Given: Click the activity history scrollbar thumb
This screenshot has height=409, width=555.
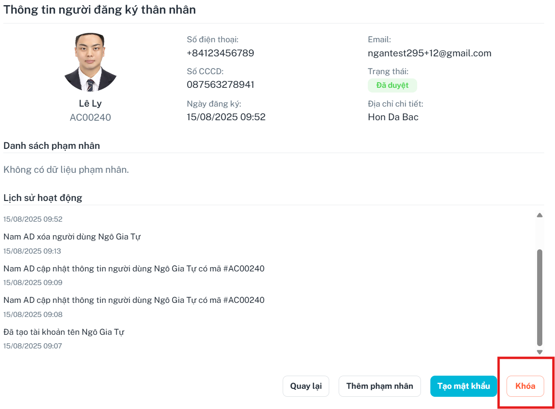Looking at the screenshot, I should point(539,298).
